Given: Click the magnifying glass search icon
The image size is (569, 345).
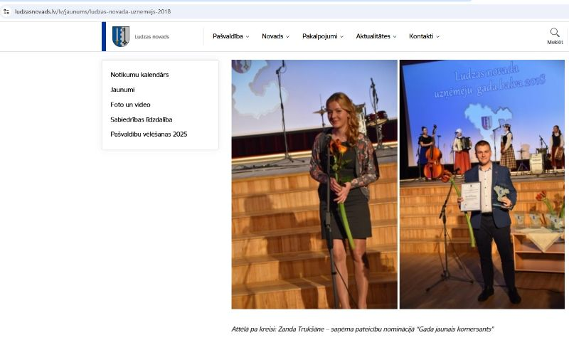Looking at the screenshot, I should pos(555,32).
